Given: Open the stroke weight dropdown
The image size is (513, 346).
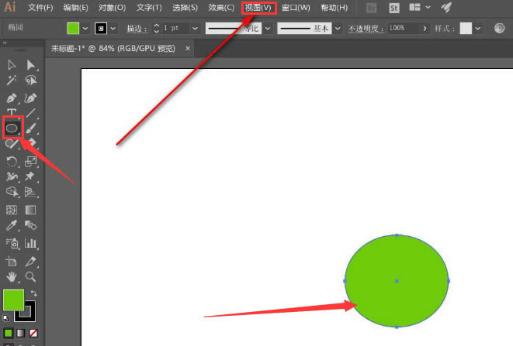Looking at the screenshot, I should 195,29.
